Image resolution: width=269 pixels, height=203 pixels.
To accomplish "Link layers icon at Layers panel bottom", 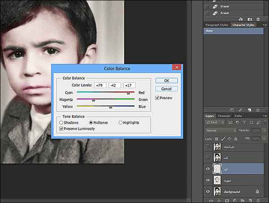I will click(211, 201).
